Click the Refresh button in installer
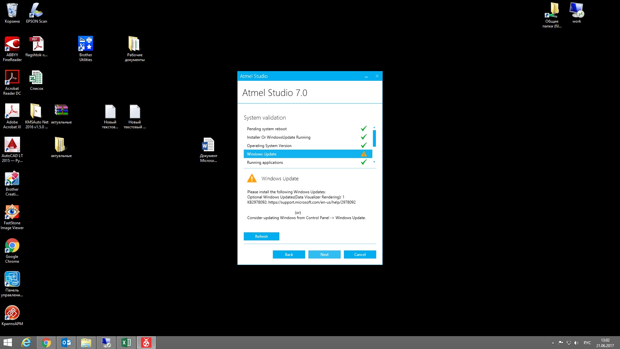Viewport: 620px width, 349px height. (261, 237)
